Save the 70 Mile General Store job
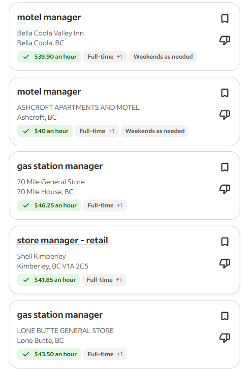This screenshot has width=248, height=369. [x=225, y=167]
